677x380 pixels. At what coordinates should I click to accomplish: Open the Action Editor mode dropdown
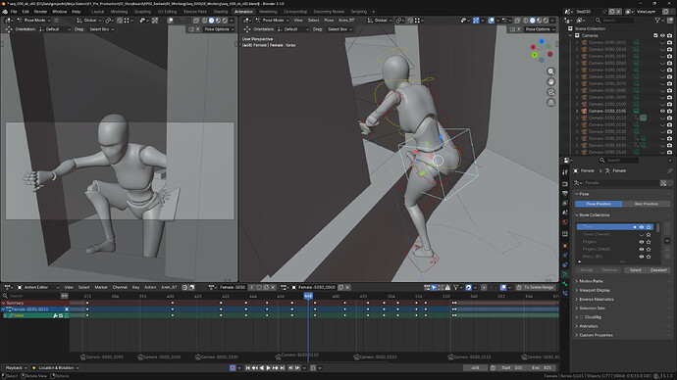(38, 287)
